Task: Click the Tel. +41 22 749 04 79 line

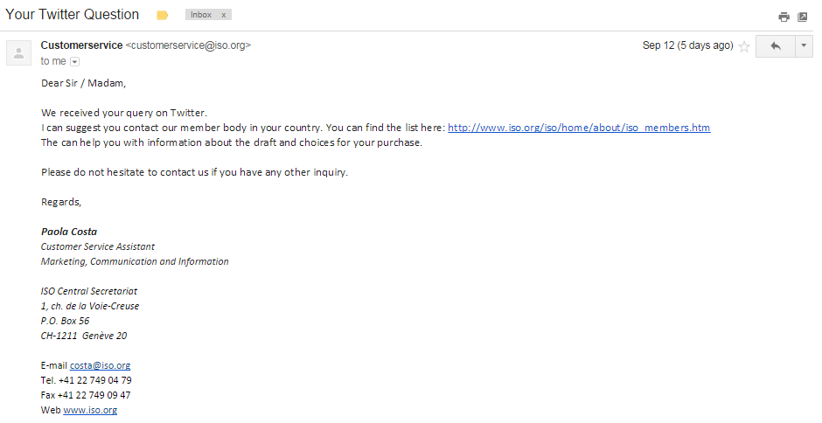Action: pyautogui.click(x=87, y=380)
